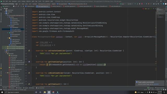The width and height of the screenshot is (167, 94).
Task: Open the Profiler tool window
Action: [32, 88]
